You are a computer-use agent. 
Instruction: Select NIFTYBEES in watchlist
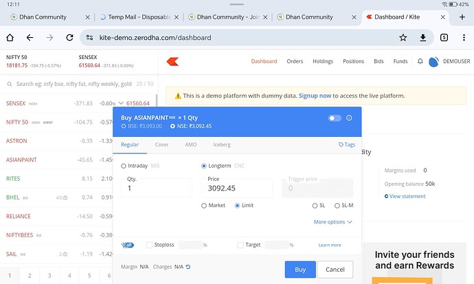19,235
